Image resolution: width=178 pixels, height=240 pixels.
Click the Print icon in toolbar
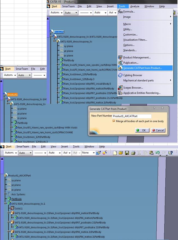point(133,153)
